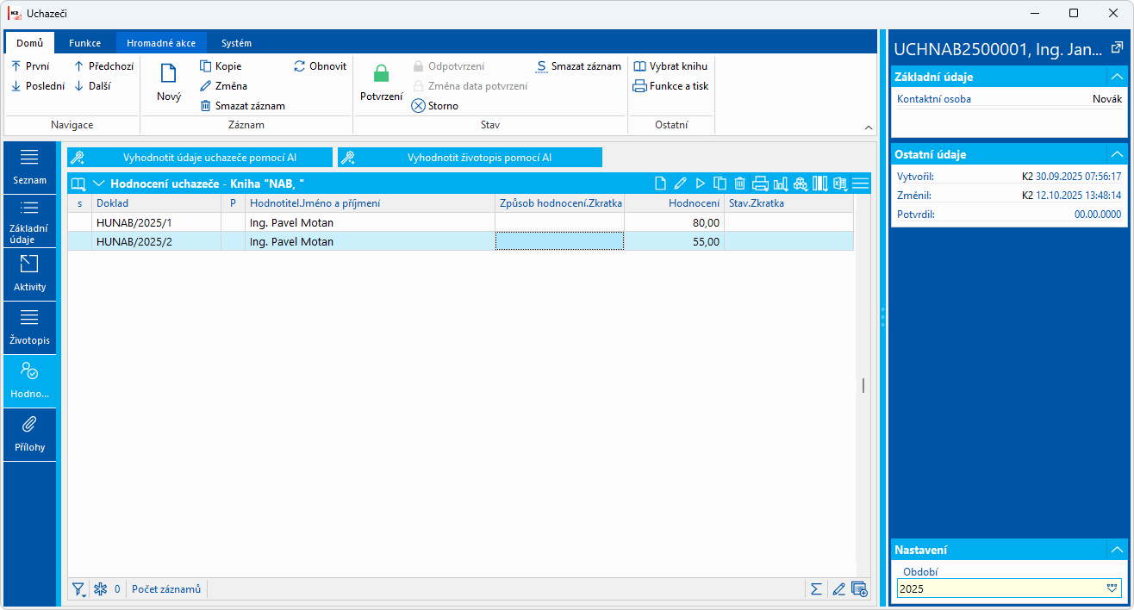The width and height of the screenshot is (1134, 610).
Task: Open the Seznam sidebar section
Action: coord(29,168)
